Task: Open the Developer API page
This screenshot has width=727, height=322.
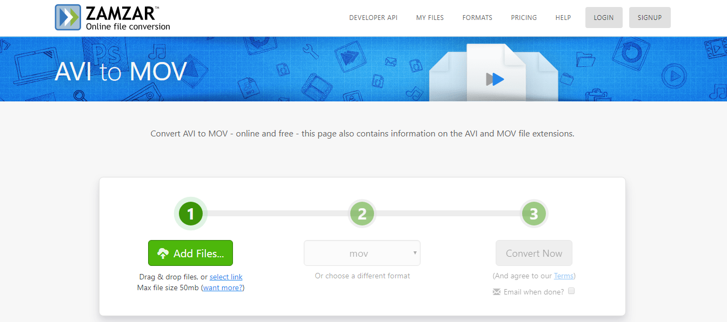Action: click(x=373, y=18)
